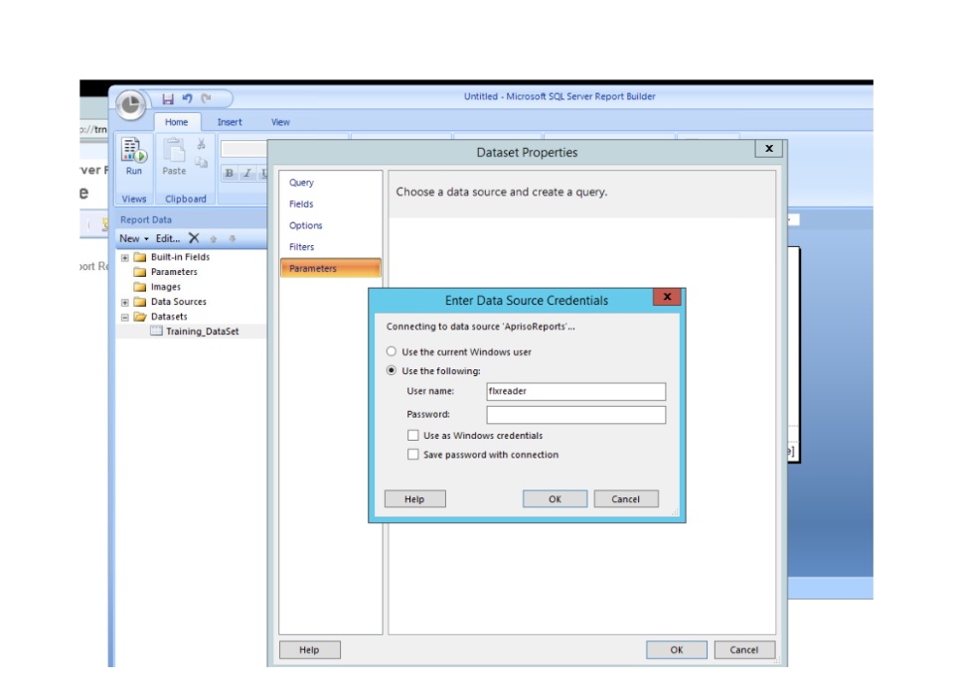This screenshot has width=954, height=674.
Task: Open the Filters page in Dataset Properties
Action: 330,247
